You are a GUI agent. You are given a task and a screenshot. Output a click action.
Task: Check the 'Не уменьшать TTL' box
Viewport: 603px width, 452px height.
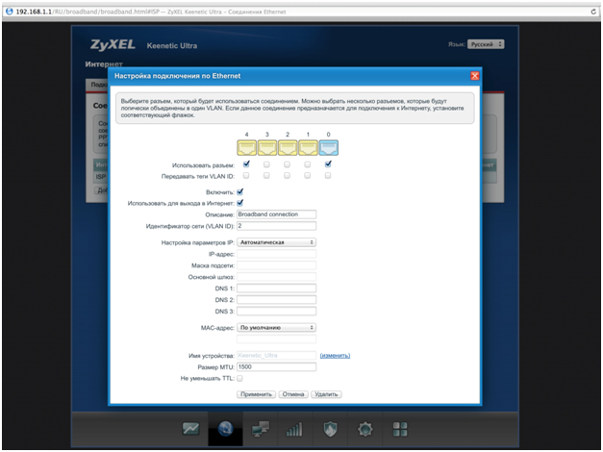point(239,379)
